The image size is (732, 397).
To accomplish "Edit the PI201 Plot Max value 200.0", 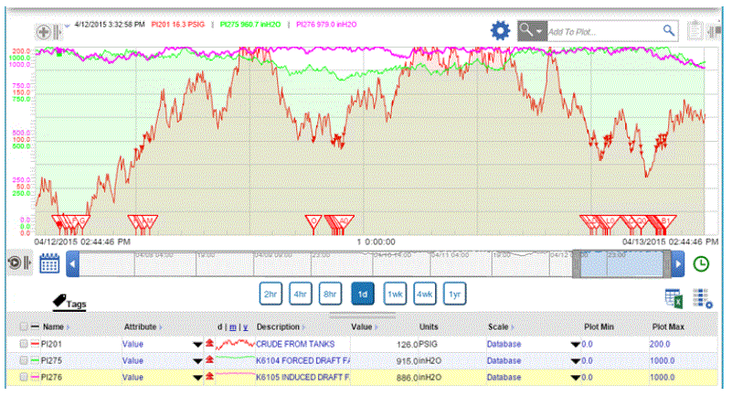I will pos(660,344).
